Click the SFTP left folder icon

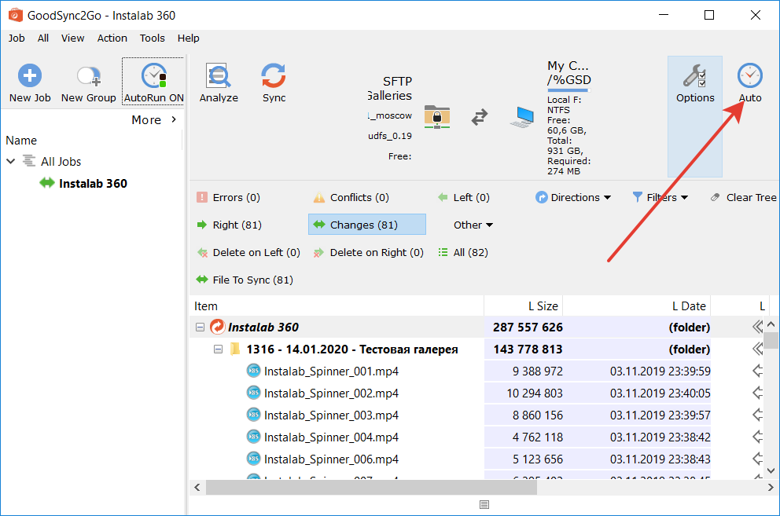click(x=437, y=117)
